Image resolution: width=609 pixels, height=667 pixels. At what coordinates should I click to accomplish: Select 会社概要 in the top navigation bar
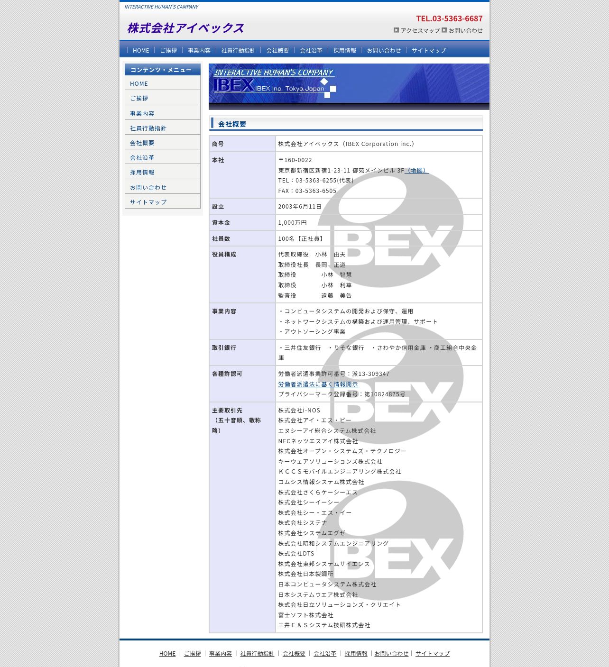click(x=277, y=50)
